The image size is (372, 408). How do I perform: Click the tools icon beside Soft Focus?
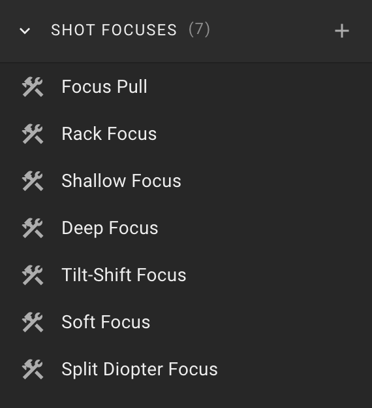(33, 322)
